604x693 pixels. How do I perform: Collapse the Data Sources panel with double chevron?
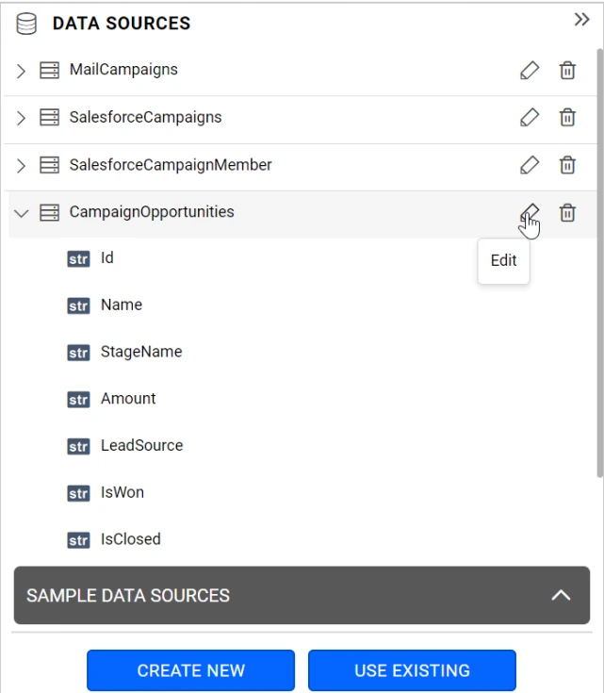pyautogui.click(x=581, y=20)
